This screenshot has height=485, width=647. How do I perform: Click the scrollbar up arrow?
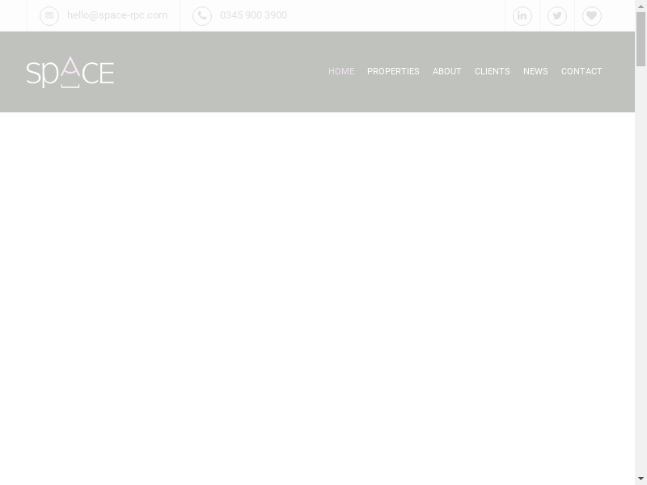coord(641,6)
